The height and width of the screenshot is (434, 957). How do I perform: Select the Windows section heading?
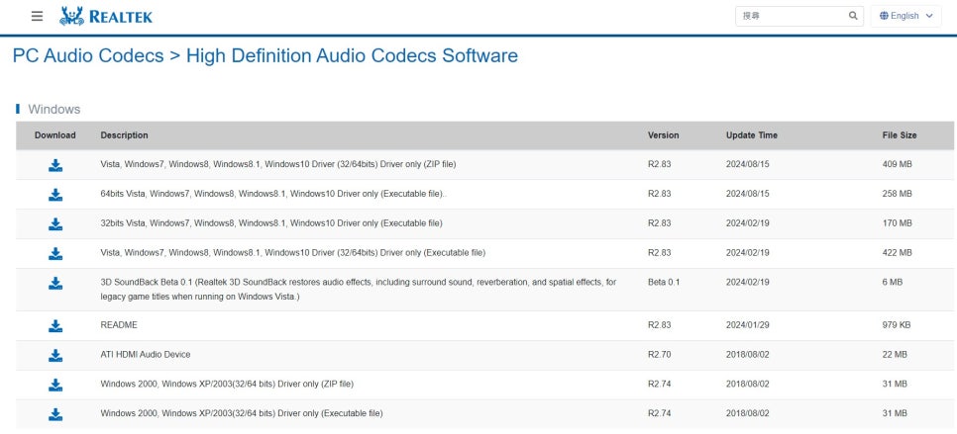click(x=54, y=110)
